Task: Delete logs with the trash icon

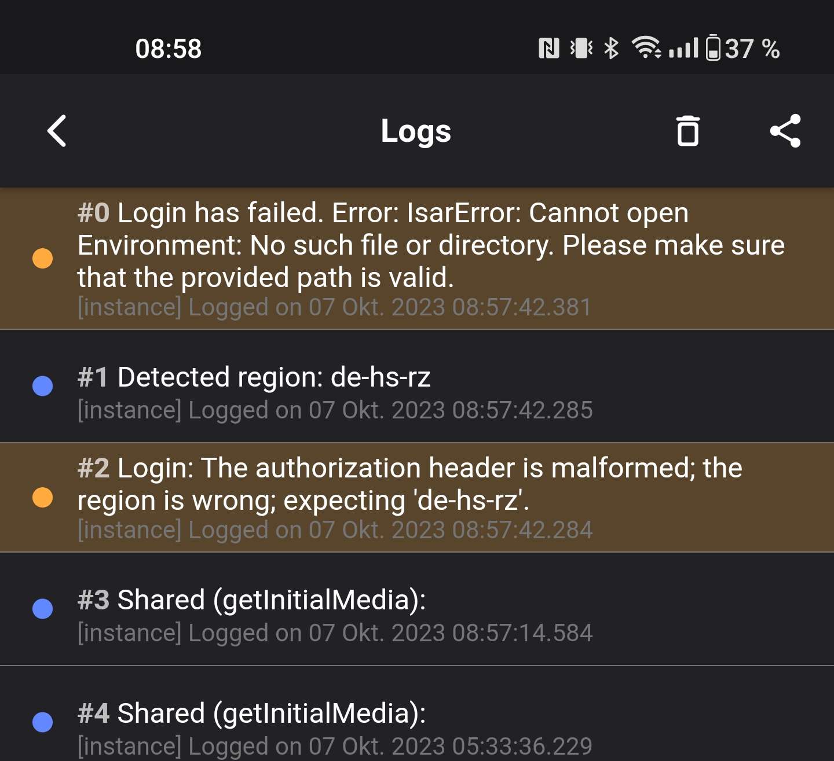Action: [x=688, y=131]
